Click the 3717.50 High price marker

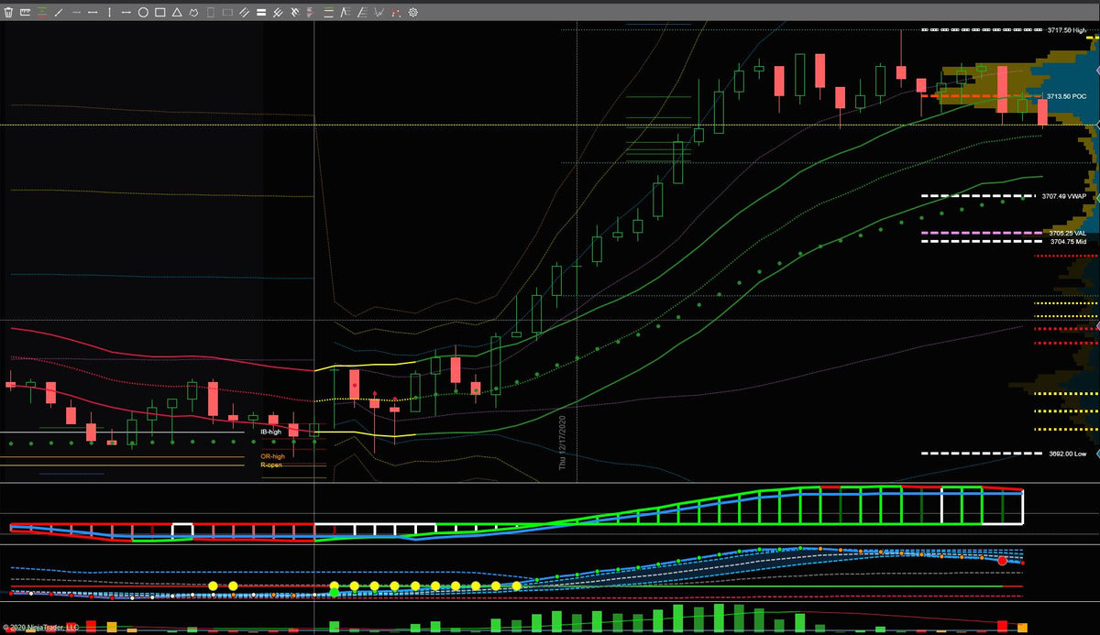(x=1067, y=30)
